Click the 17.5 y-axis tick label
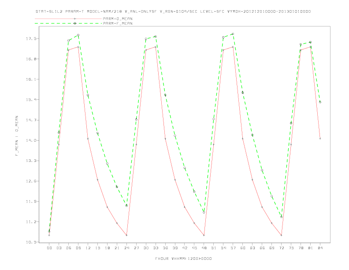Image resolution: width=349 pixels, height=270 pixels. 31,39
